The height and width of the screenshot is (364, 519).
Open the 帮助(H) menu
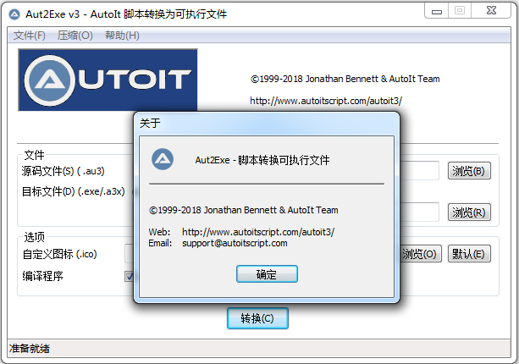coord(122,36)
